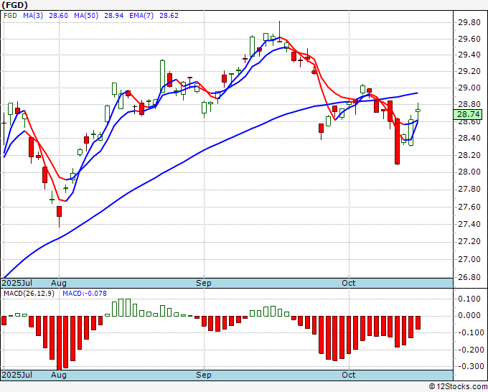Click the 27.60 price axis label
This screenshot has height=392, width=488.
[x=469, y=207]
